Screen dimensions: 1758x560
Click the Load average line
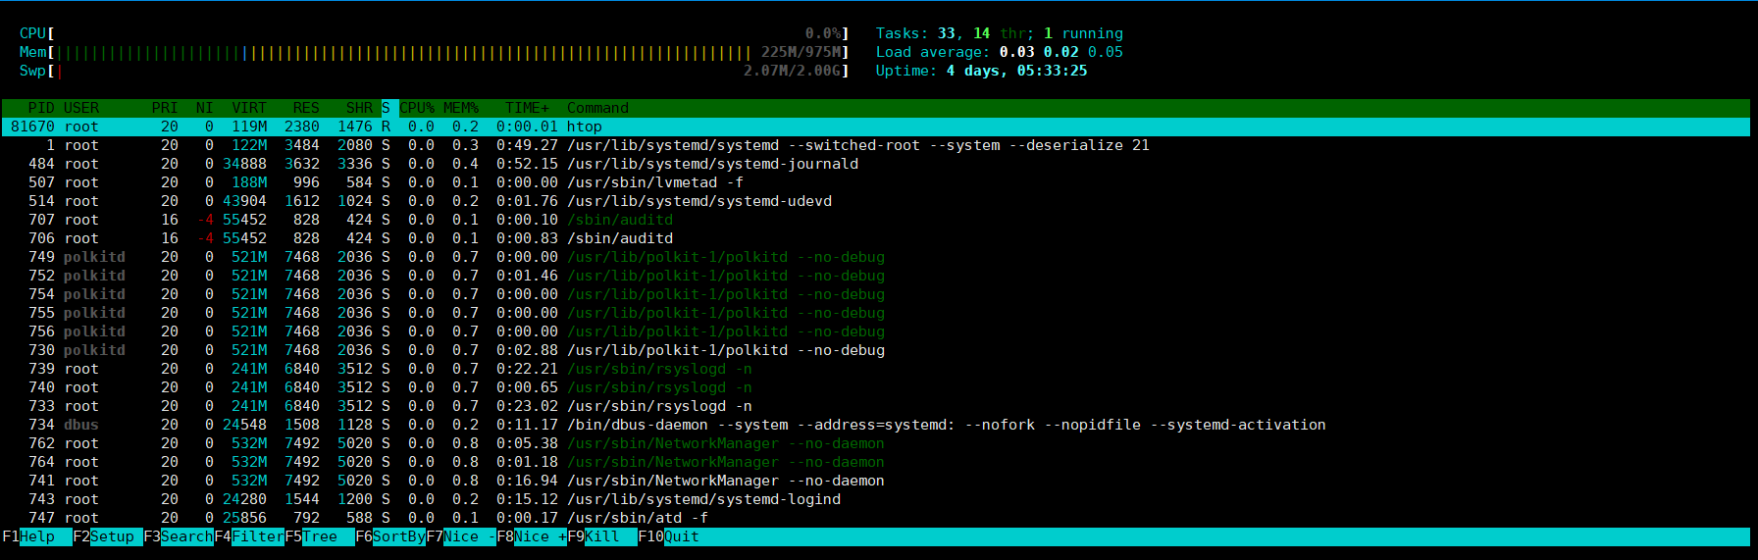tap(1000, 52)
